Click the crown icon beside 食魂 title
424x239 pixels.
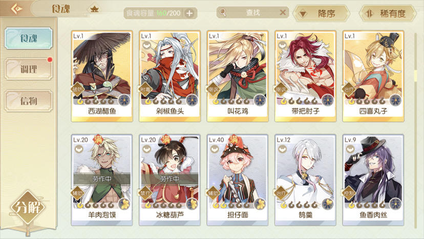[94, 9]
